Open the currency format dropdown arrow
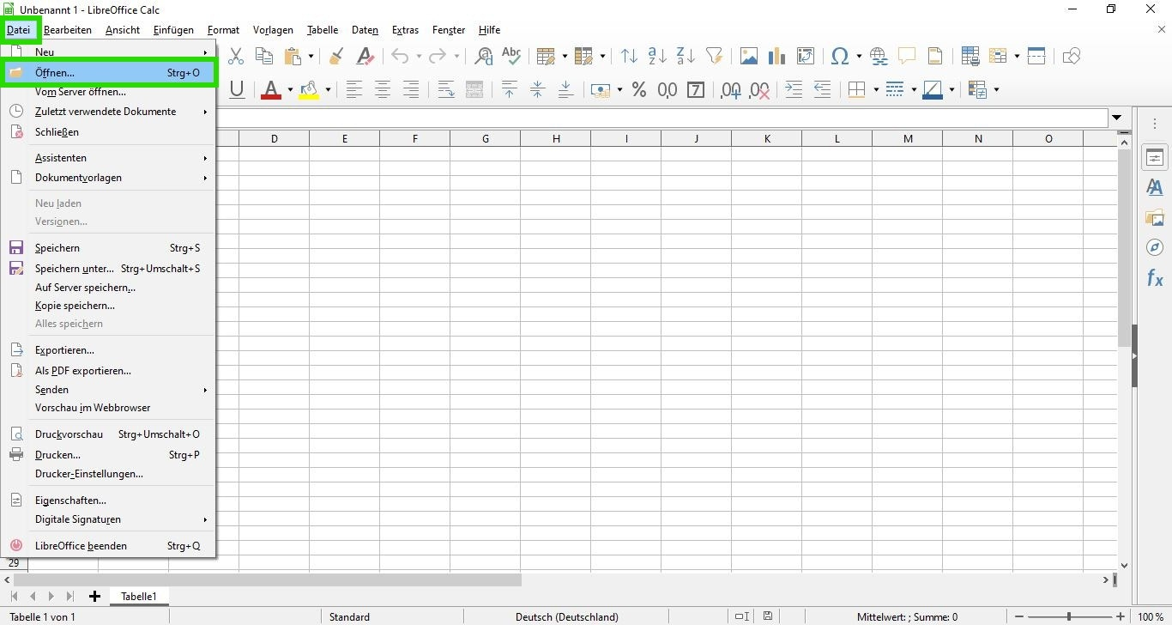 618,90
